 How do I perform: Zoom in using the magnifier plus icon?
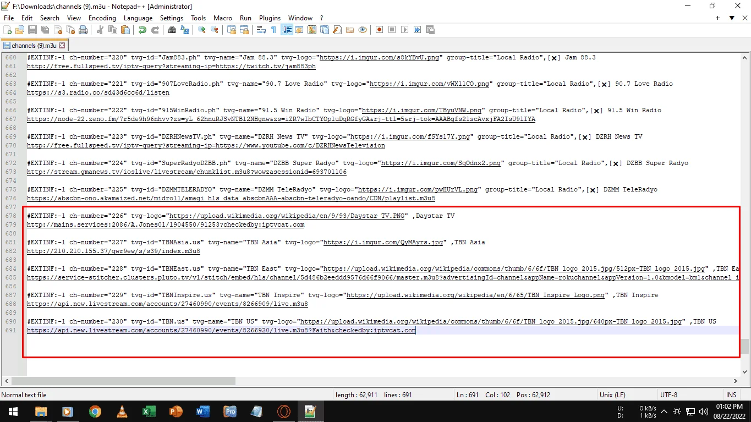[201, 30]
